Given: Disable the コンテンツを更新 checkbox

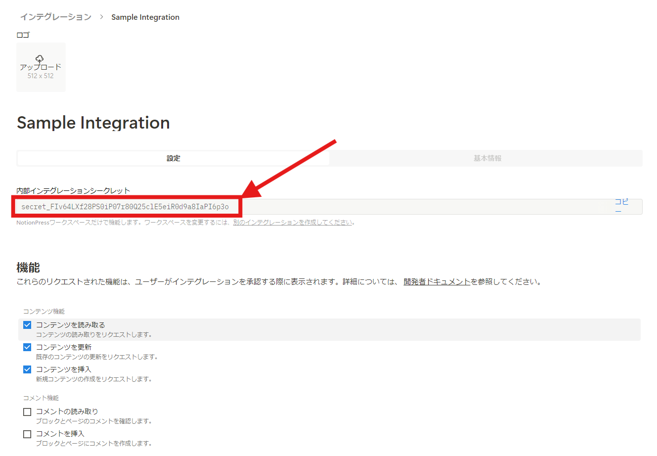Looking at the screenshot, I should click(x=27, y=347).
